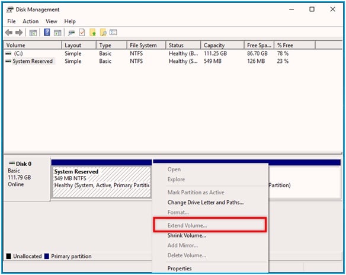Click the Back arrow in the toolbar
The width and height of the screenshot is (346, 275).
point(9,33)
